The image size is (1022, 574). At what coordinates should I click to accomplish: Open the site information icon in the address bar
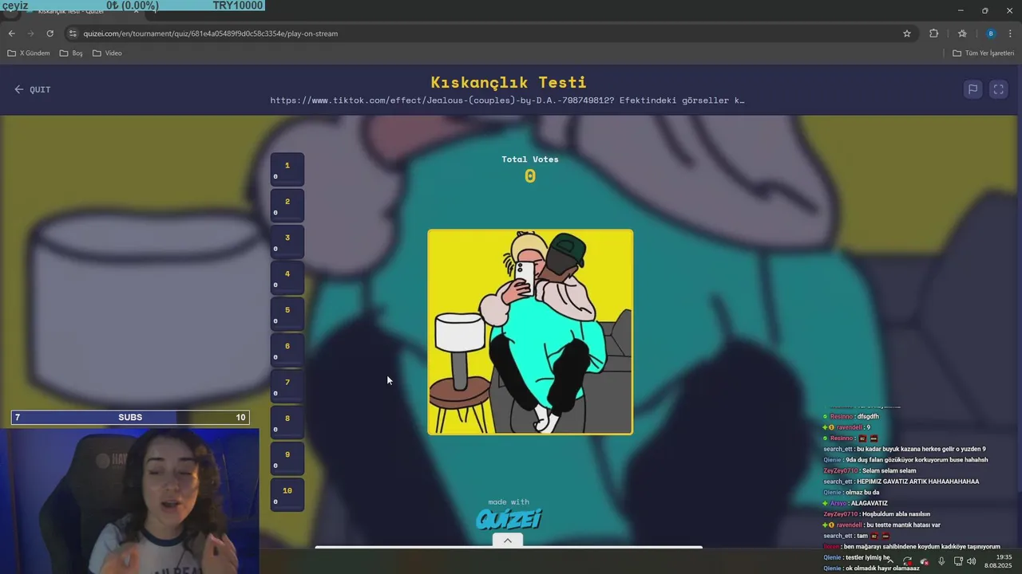pyautogui.click(x=73, y=33)
